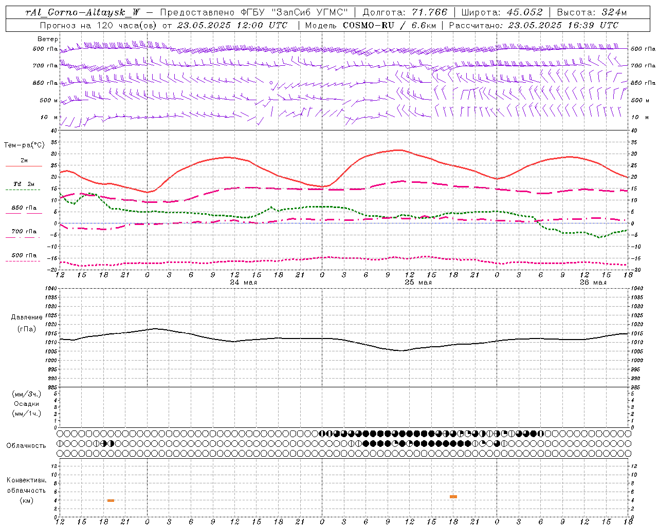Click the 'Тем-ра(°C)' temperature panel label
Viewport: 658px width, 526px height.
click(x=24, y=145)
